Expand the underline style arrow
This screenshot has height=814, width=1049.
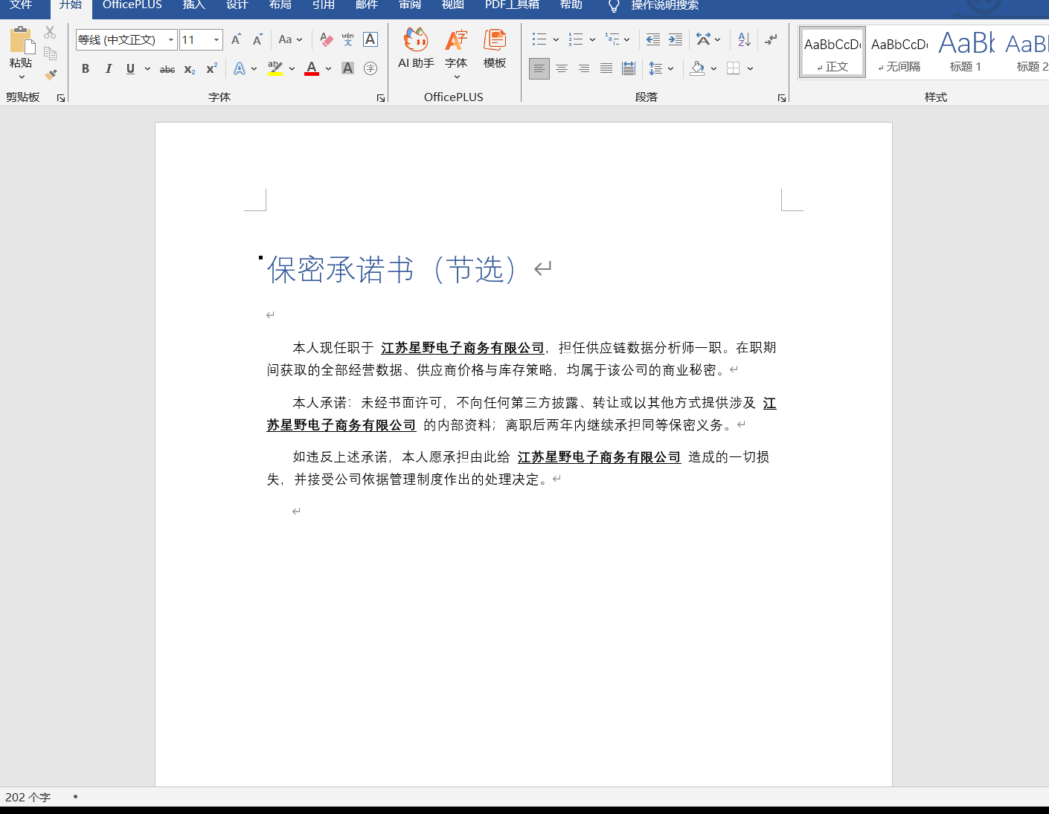pos(147,68)
